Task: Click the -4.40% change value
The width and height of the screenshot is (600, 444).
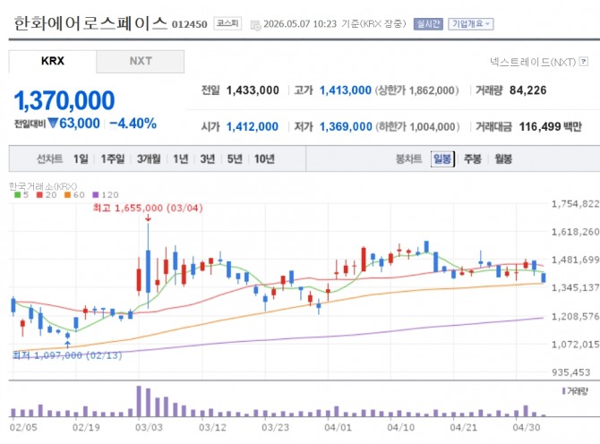Action: click(x=133, y=124)
